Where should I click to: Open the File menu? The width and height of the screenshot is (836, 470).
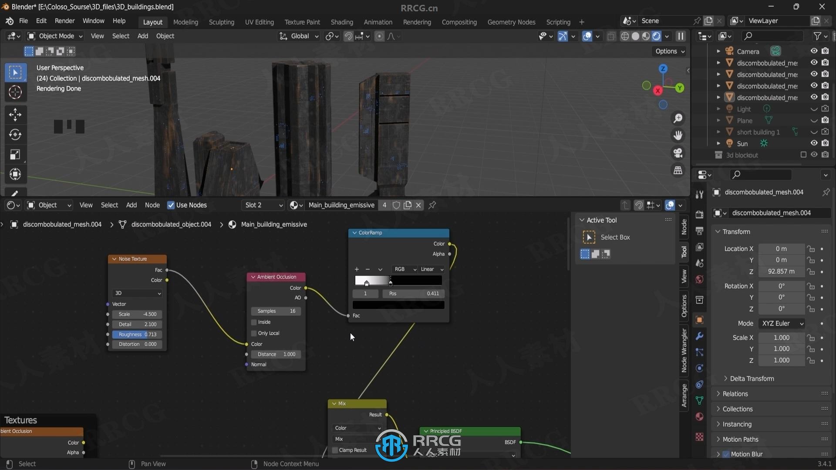click(x=24, y=21)
